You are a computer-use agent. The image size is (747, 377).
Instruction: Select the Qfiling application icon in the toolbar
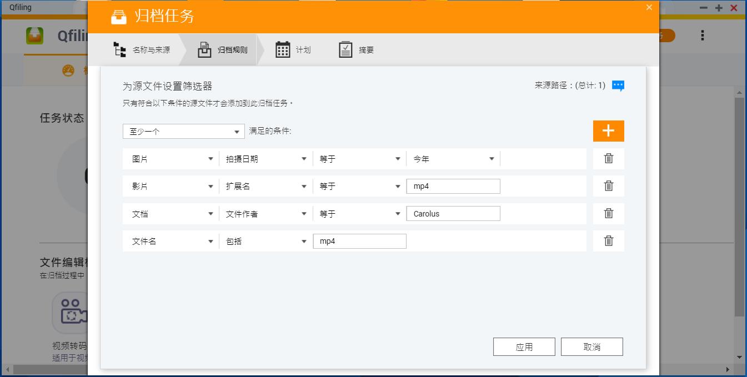click(36, 37)
